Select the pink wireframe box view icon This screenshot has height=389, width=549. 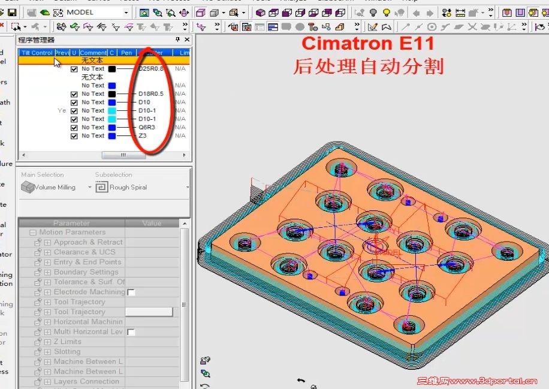[200, 13]
